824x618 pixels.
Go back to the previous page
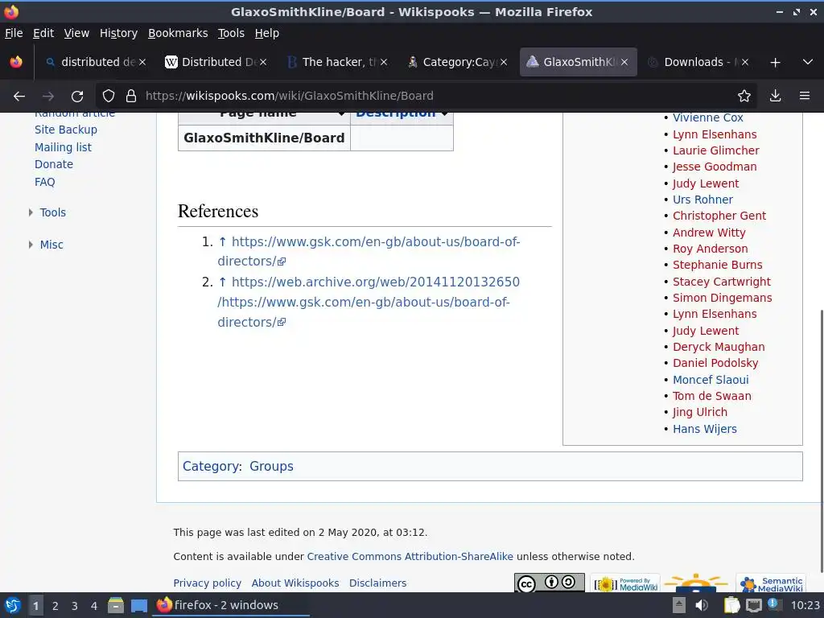point(19,97)
